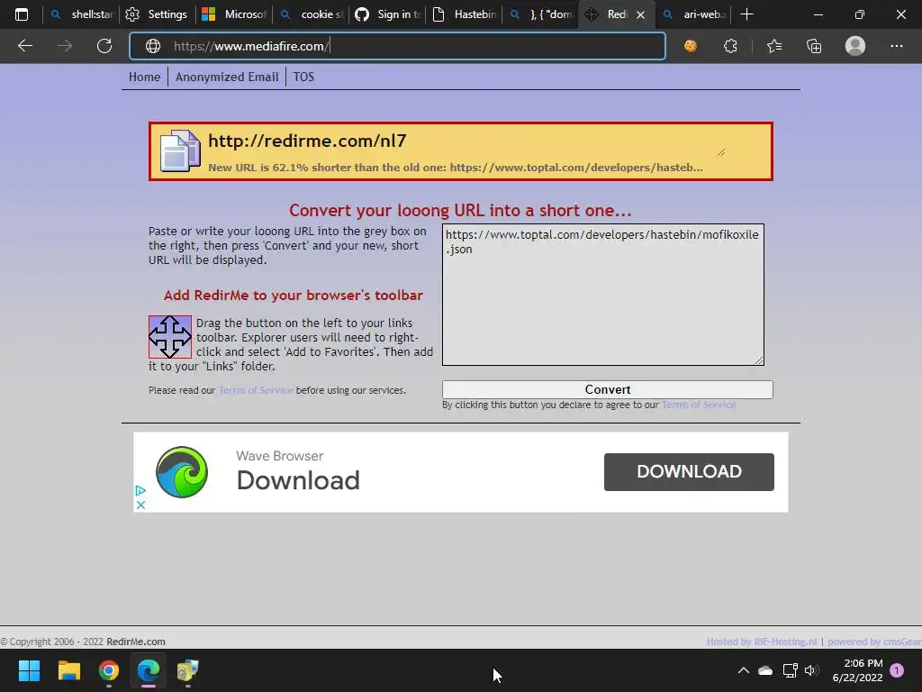
Task: Click the AdChoices triangle icon
Action: point(140,490)
